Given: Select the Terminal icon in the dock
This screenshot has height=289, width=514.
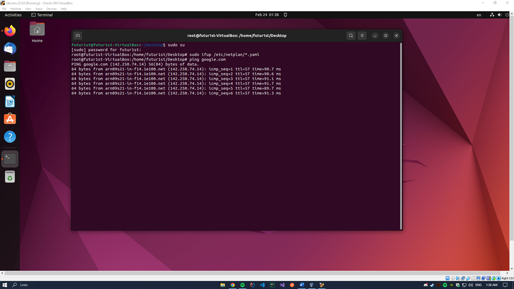Looking at the screenshot, I should (10, 159).
